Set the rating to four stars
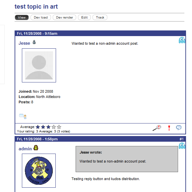 click(x=54, y=127)
